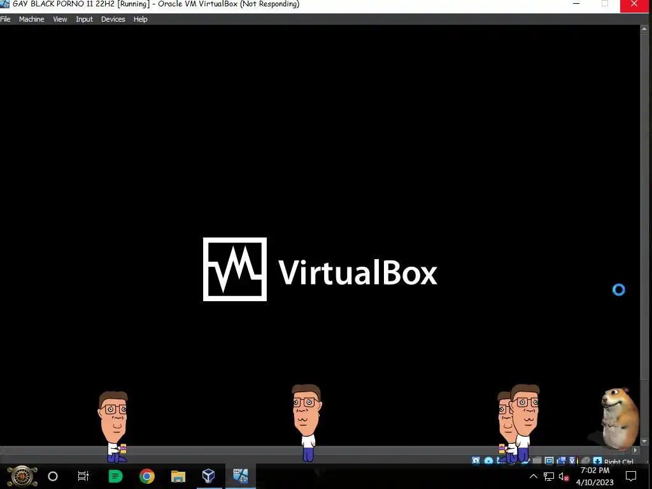This screenshot has width=652, height=489.
Task: Open the Action Center notifications icon
Action: [x=631, y=476]
